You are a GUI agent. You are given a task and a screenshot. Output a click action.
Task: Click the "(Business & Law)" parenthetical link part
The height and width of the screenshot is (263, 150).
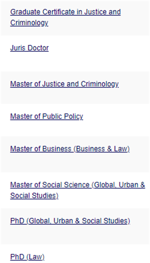[x=102, y=149]
